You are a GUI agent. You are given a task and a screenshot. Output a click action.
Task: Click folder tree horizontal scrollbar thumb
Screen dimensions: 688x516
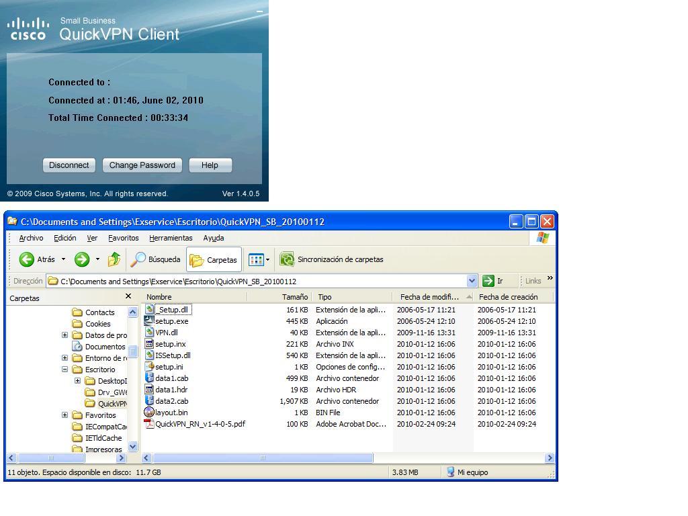click(x=51, y=458)
